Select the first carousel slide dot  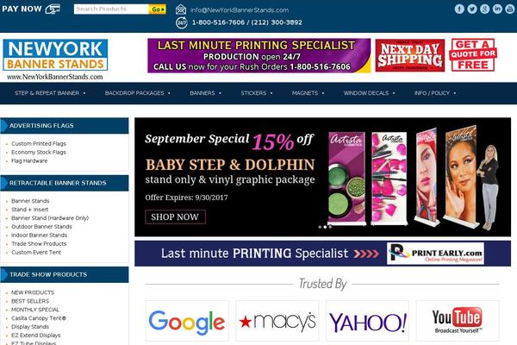320,227
